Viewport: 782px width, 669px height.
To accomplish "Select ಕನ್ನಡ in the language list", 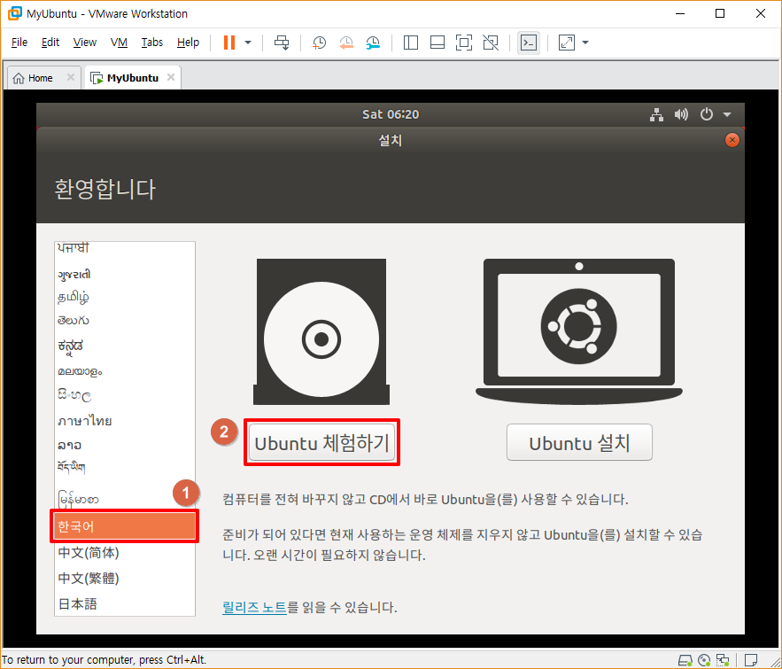I will (x=125, y=346).
